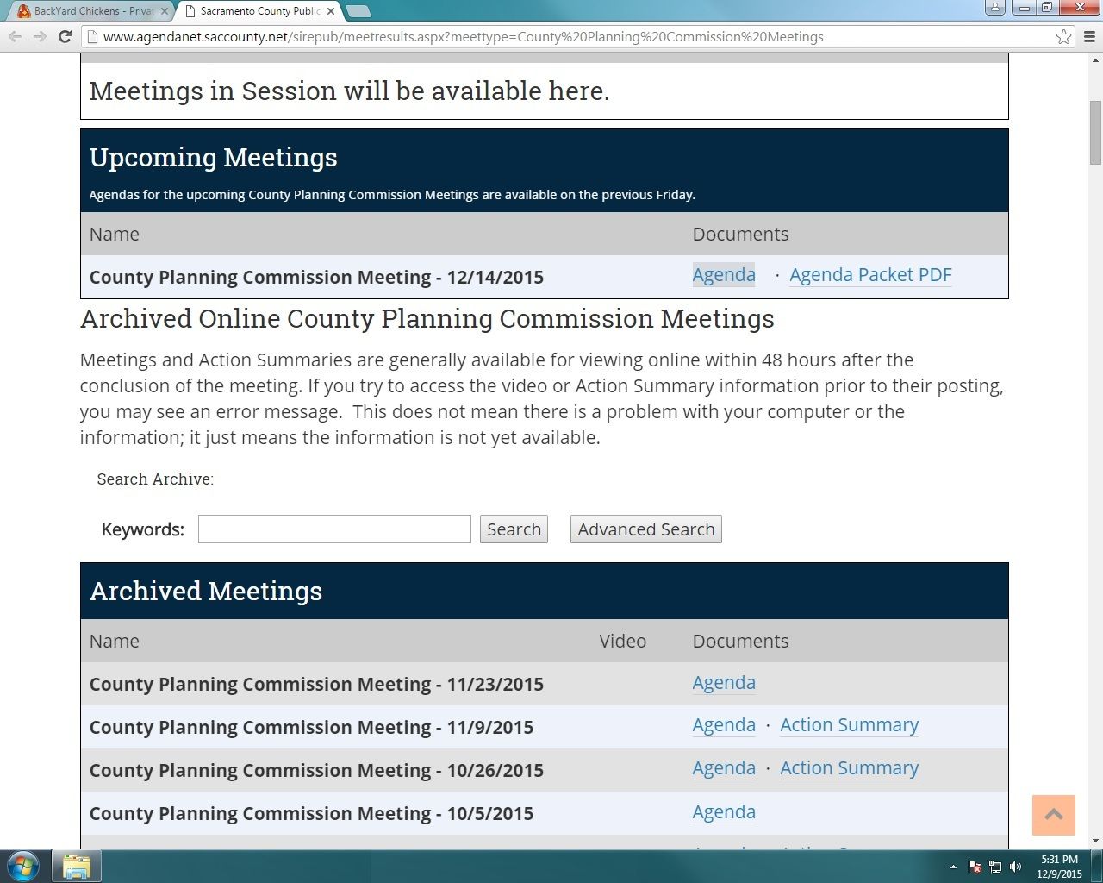
Task: Open the Chrome hamburger menu
Action: (x=1089, y=36)
